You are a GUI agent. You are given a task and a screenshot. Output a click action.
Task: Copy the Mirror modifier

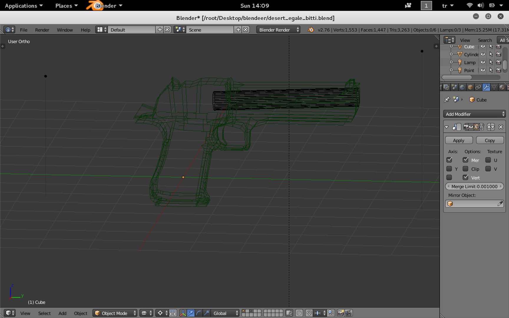[x=490, y=140]
